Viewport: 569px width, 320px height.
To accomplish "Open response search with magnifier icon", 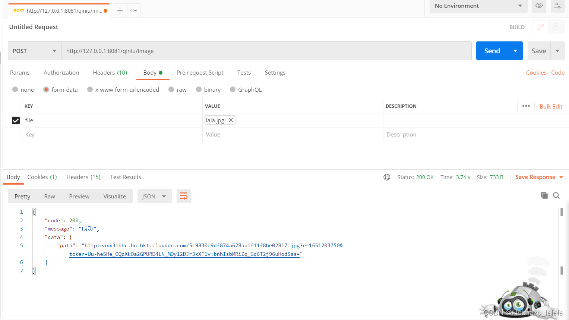I will 556,195.
